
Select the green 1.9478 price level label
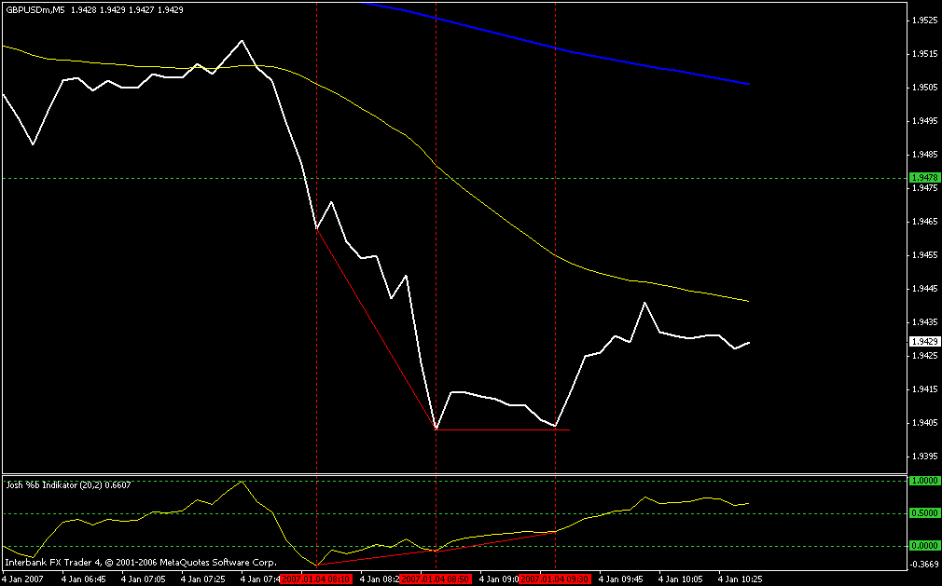[x=925, y=178]
